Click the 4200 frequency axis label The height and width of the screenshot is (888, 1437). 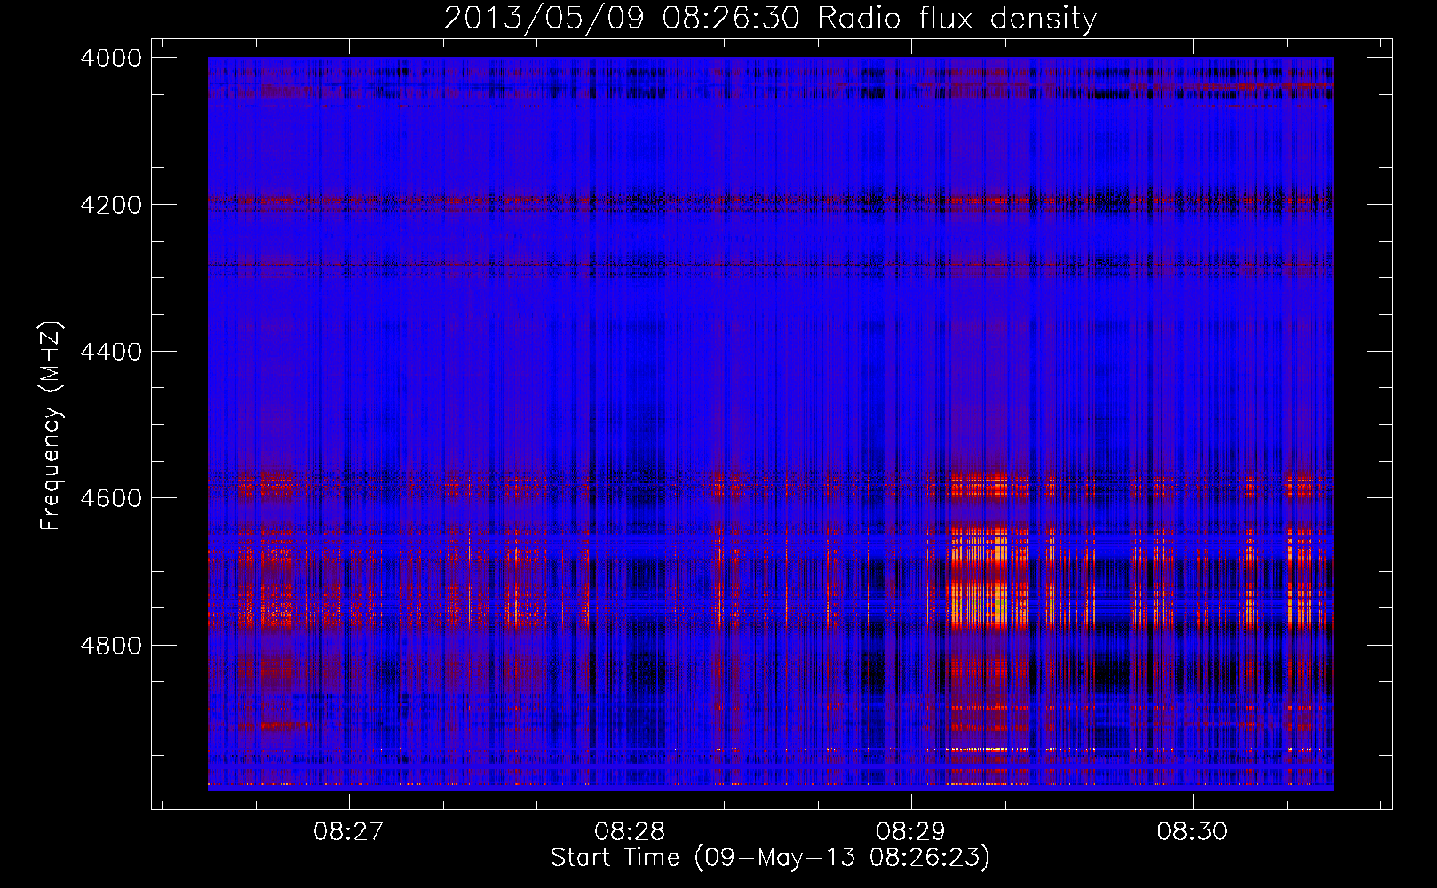coord(111,205)
